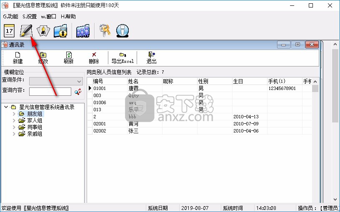Viewport: 340px width, 212px height.
Task: Refresh the list with 刷新
Action: click(x=68, y=58)
